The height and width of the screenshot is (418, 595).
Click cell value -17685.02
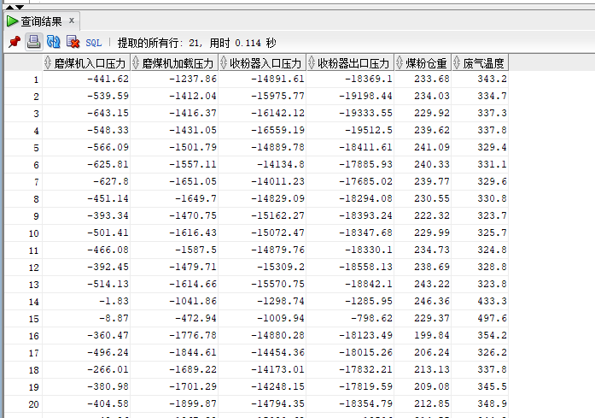pyautogui.click(x=366, y=181)
